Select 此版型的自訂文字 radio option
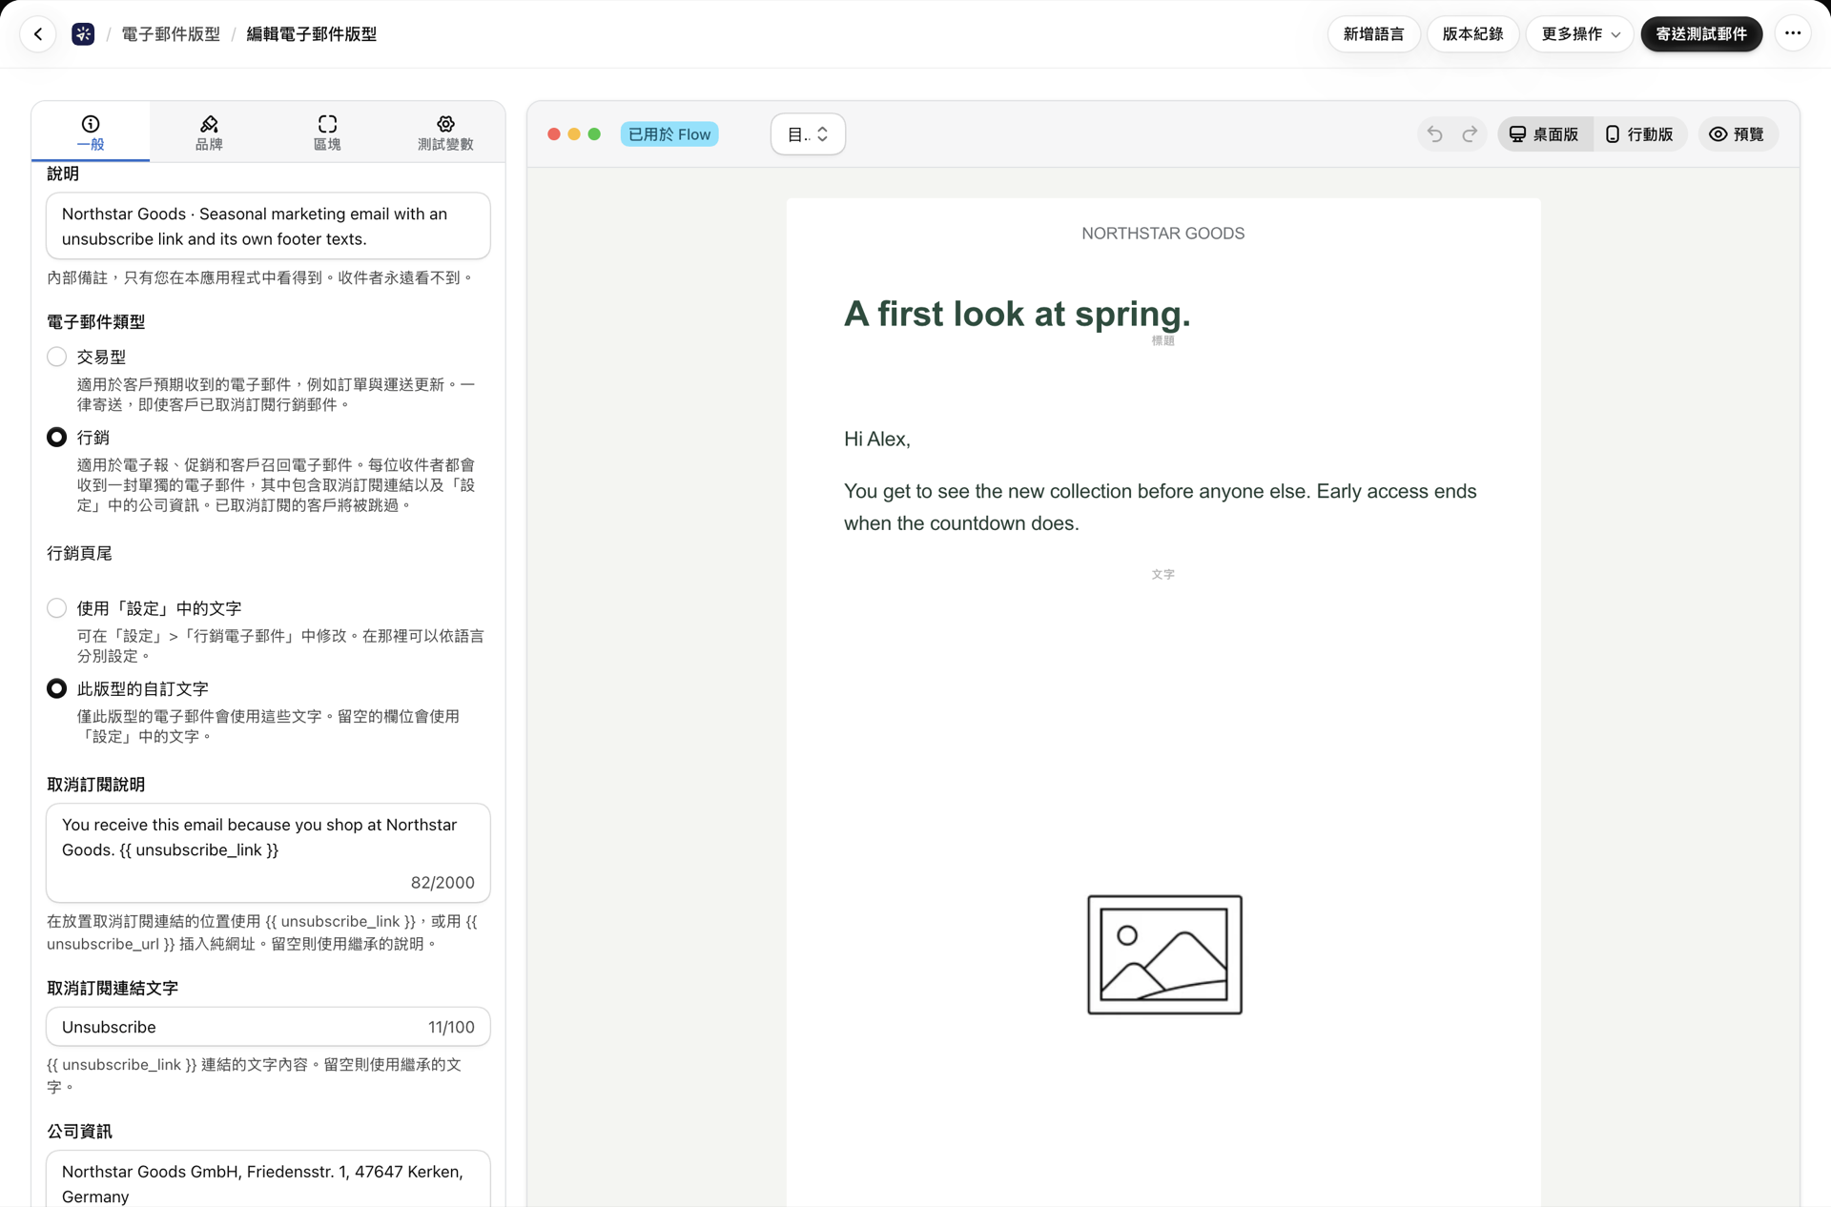 [57, 688]
